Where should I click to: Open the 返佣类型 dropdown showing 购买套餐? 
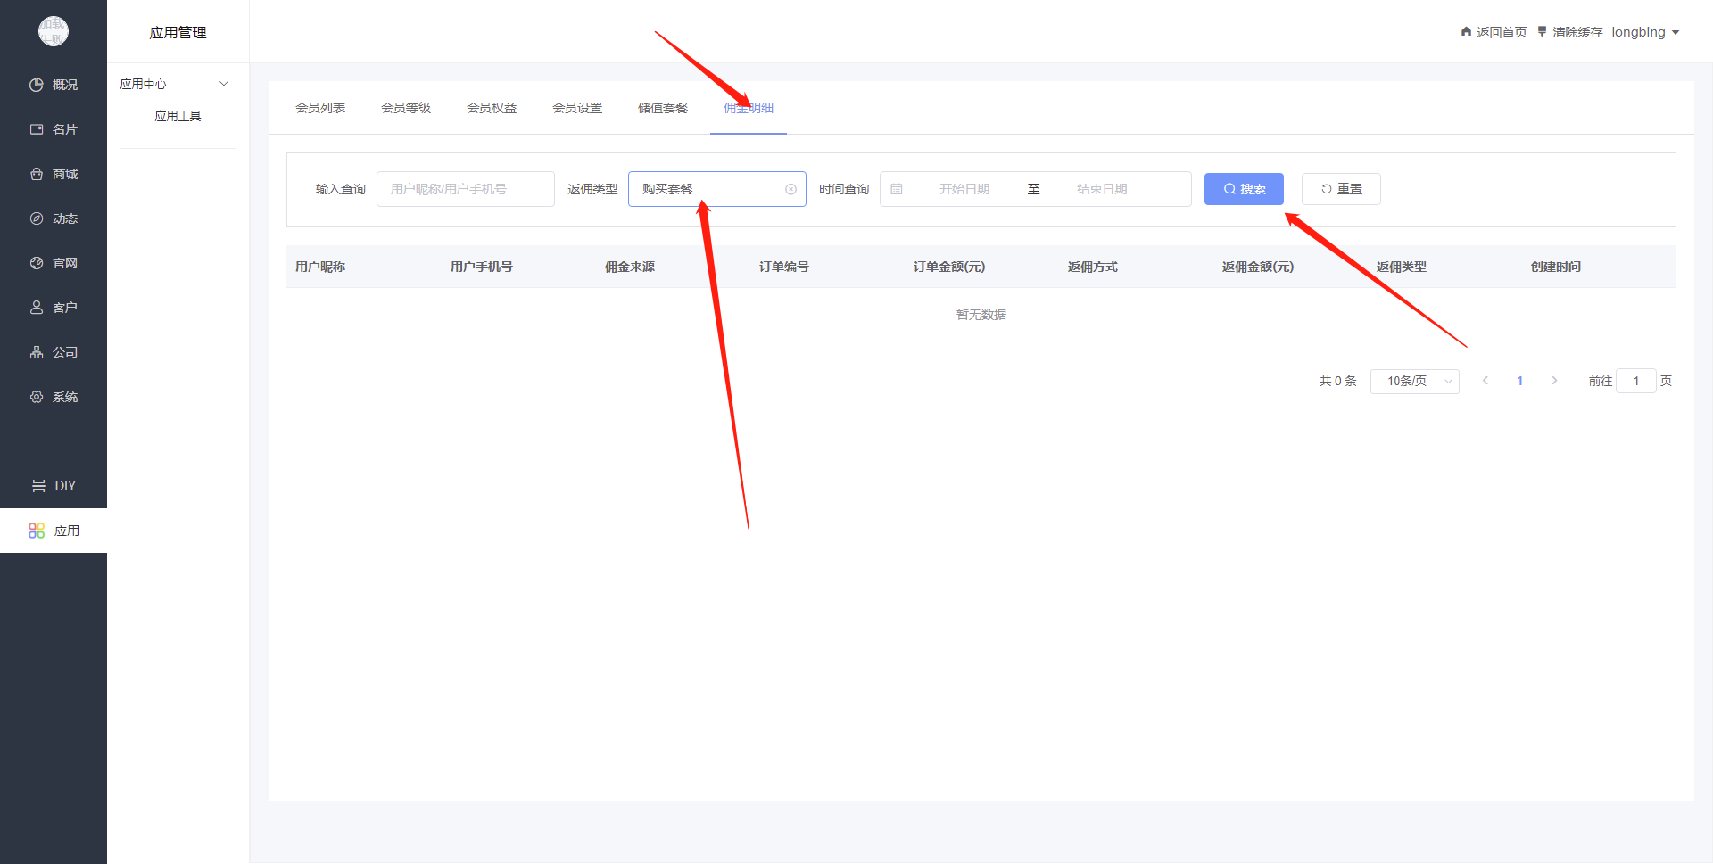(716, 189)
